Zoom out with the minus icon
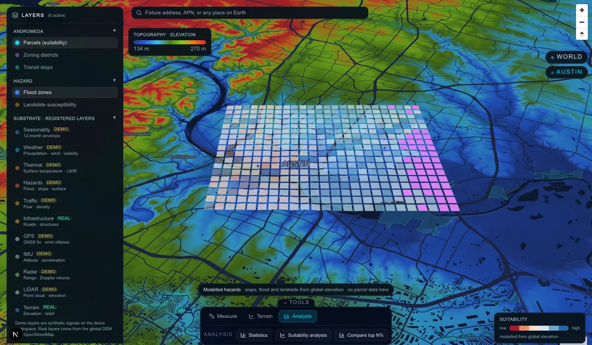The width and height of the screenshot is (592, 345). [582, 22]
